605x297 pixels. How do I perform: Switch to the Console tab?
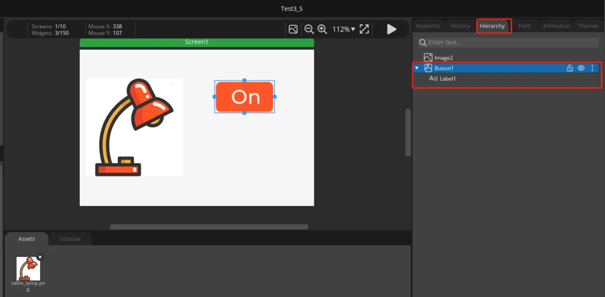[70, 239]
